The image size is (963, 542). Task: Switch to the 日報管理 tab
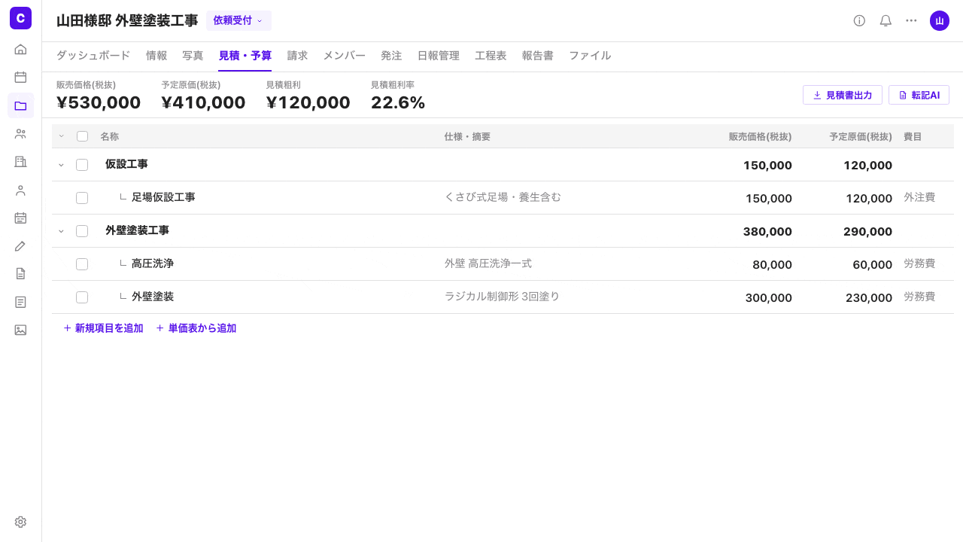point(439,56)
